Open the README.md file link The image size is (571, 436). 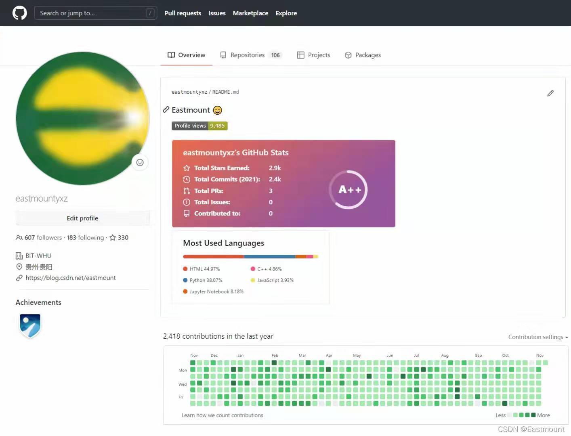point(226,92)
